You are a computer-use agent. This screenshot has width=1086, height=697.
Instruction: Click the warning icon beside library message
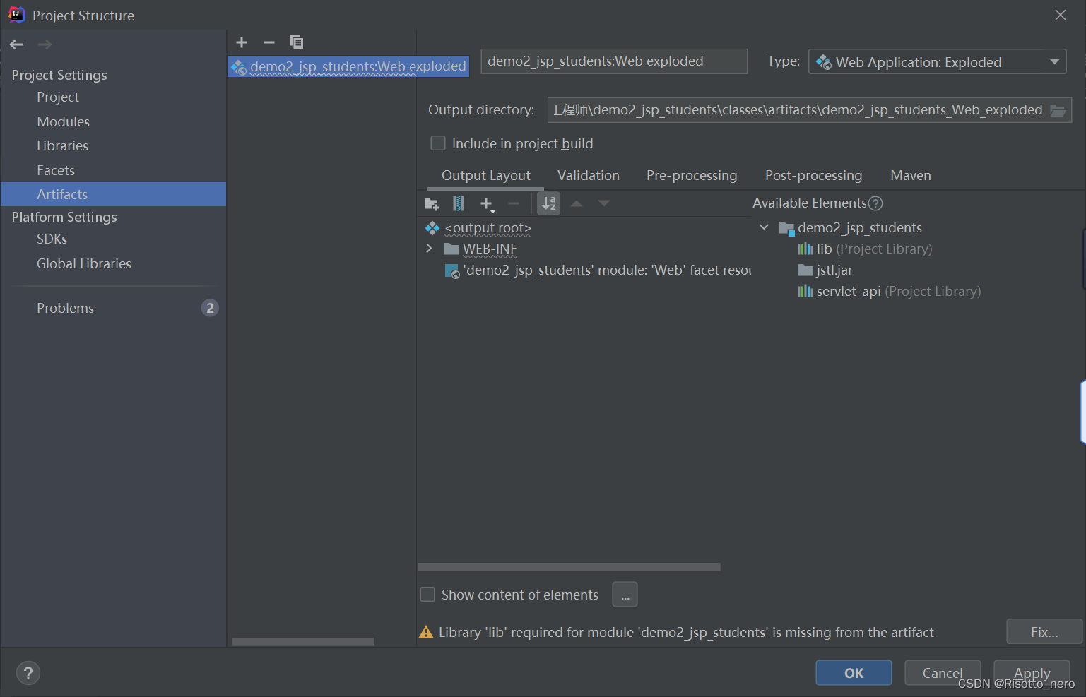[426, 632]
